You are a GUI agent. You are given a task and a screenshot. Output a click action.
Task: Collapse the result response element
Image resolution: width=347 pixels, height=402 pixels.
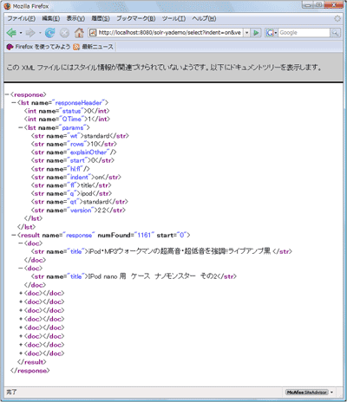click(14, 235)
